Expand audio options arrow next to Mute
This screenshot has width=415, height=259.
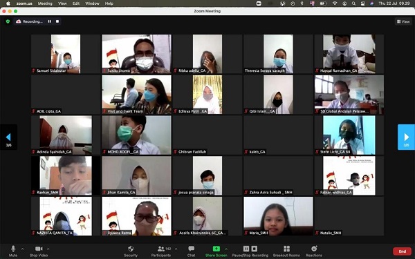[x=22, y=249]
